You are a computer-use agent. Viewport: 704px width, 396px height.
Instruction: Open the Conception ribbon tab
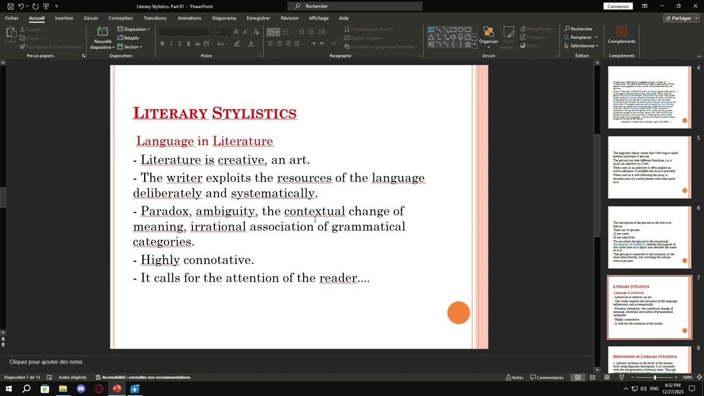[x=120, y=18]
